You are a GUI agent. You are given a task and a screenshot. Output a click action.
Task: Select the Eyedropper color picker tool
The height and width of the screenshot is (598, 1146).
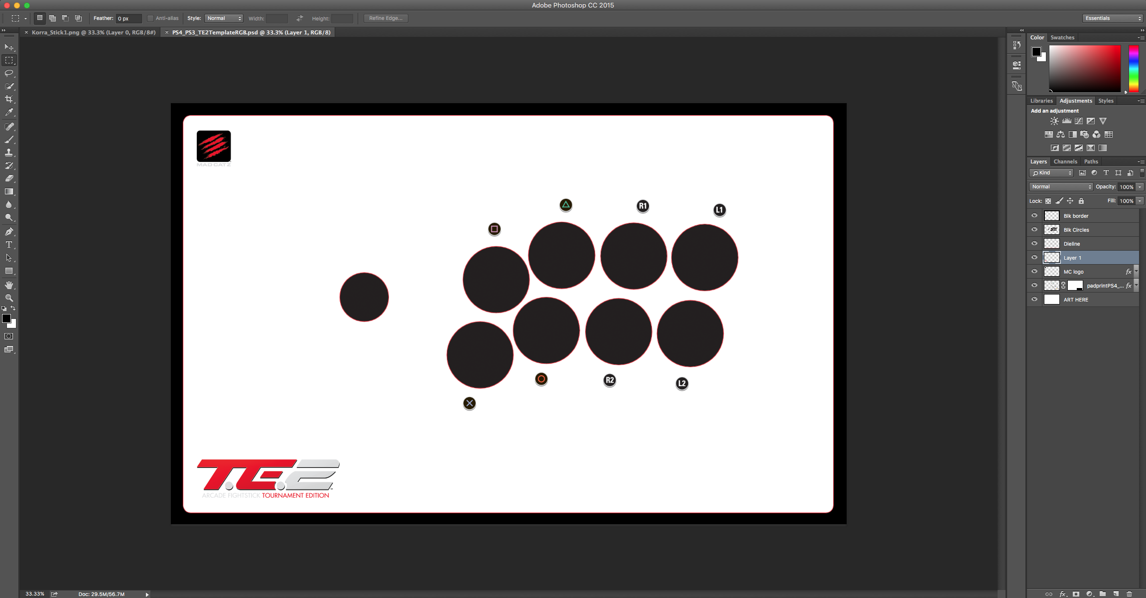point(9,112)
